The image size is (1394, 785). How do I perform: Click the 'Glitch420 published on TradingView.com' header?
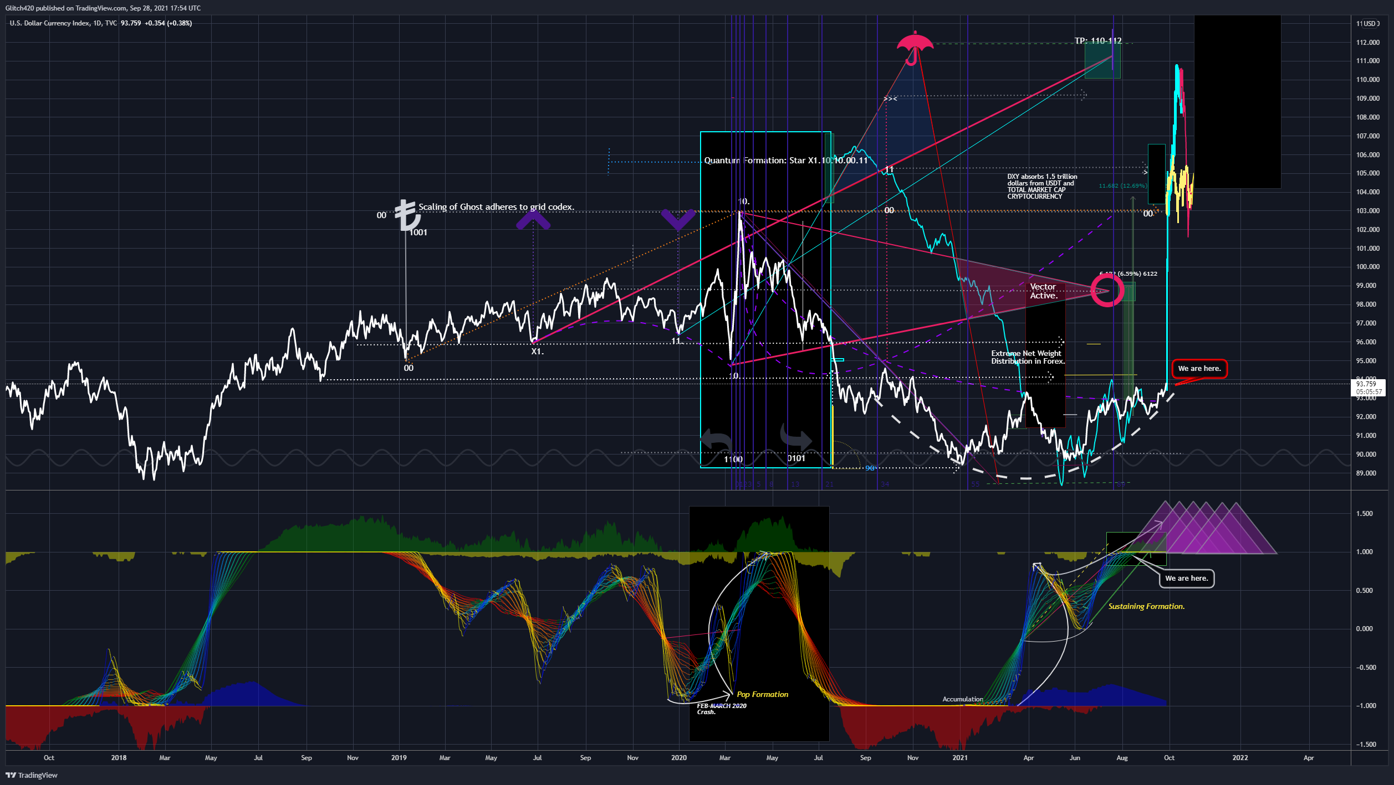[x=103, y=8]
